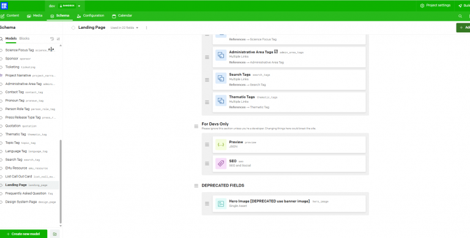The image size is (470, 238).
Task: Open the Search Tags field
Action: click(x=289, y=80)
